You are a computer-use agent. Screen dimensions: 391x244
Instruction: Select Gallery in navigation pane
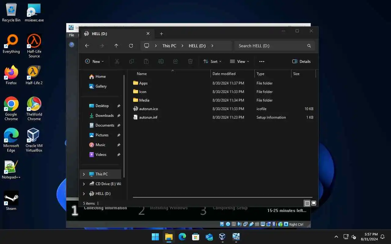click(x=101, y=86)
